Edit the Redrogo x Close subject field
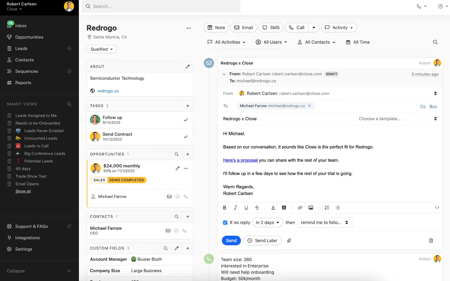This screenshot has width=450, height=281. (287, 119)
